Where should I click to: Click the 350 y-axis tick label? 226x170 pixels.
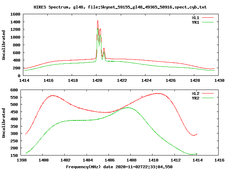pos(14,126)
